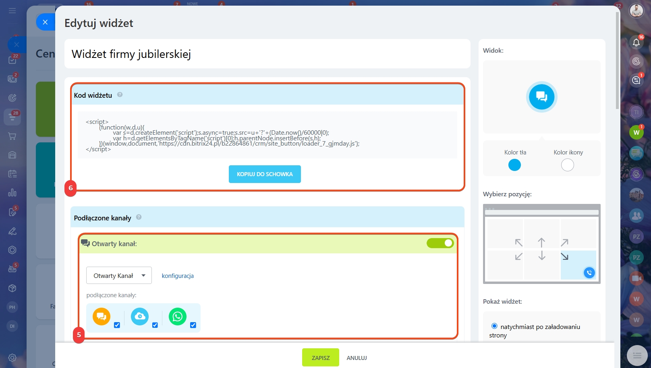The height and width of the screenshot is (368, 651).
Task: Open the Otwarty Kanał dropdown
Action: [119, 275]
